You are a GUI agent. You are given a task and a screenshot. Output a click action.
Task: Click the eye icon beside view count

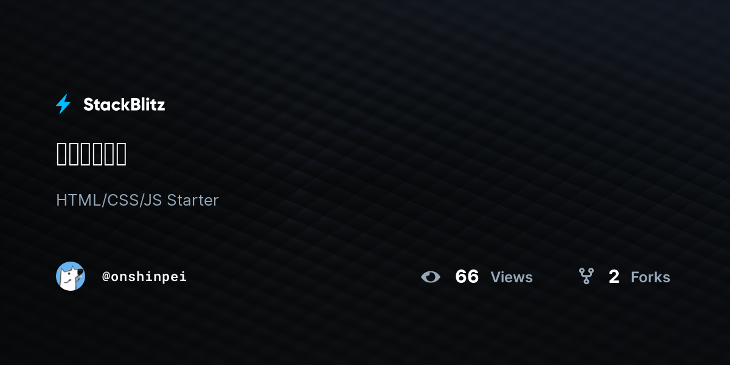pyautogui.click(x=431, y=277)
